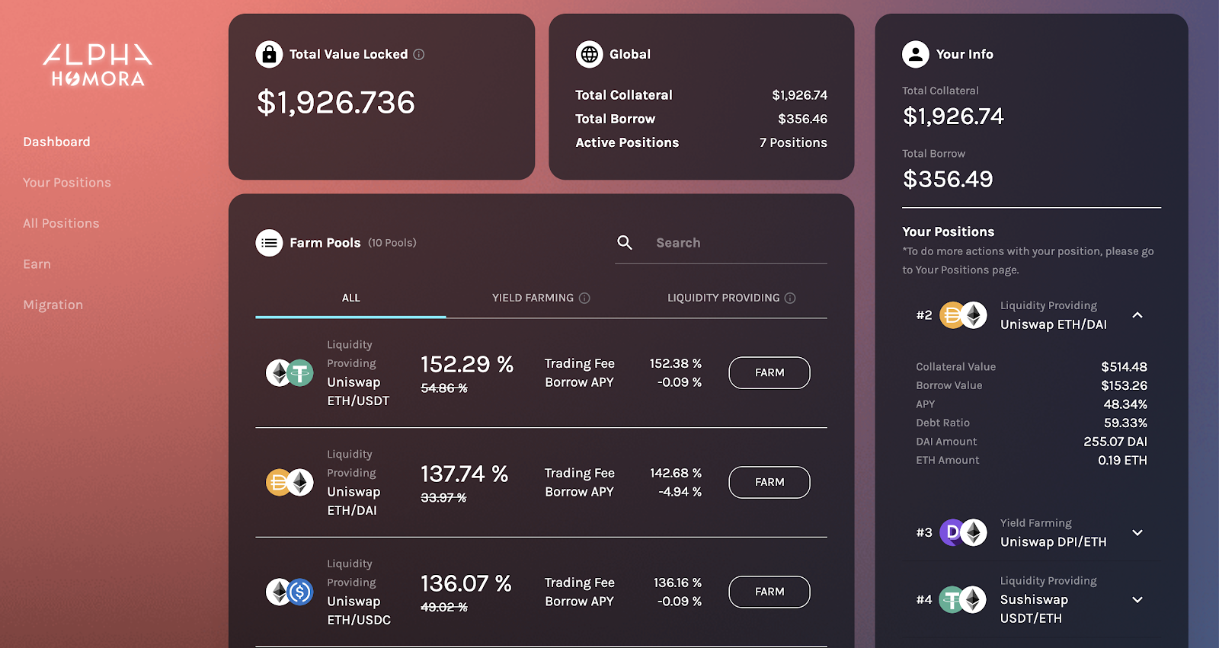
Task: Click position #2 DAI/ETH token icon
Action: pos(963,314)
